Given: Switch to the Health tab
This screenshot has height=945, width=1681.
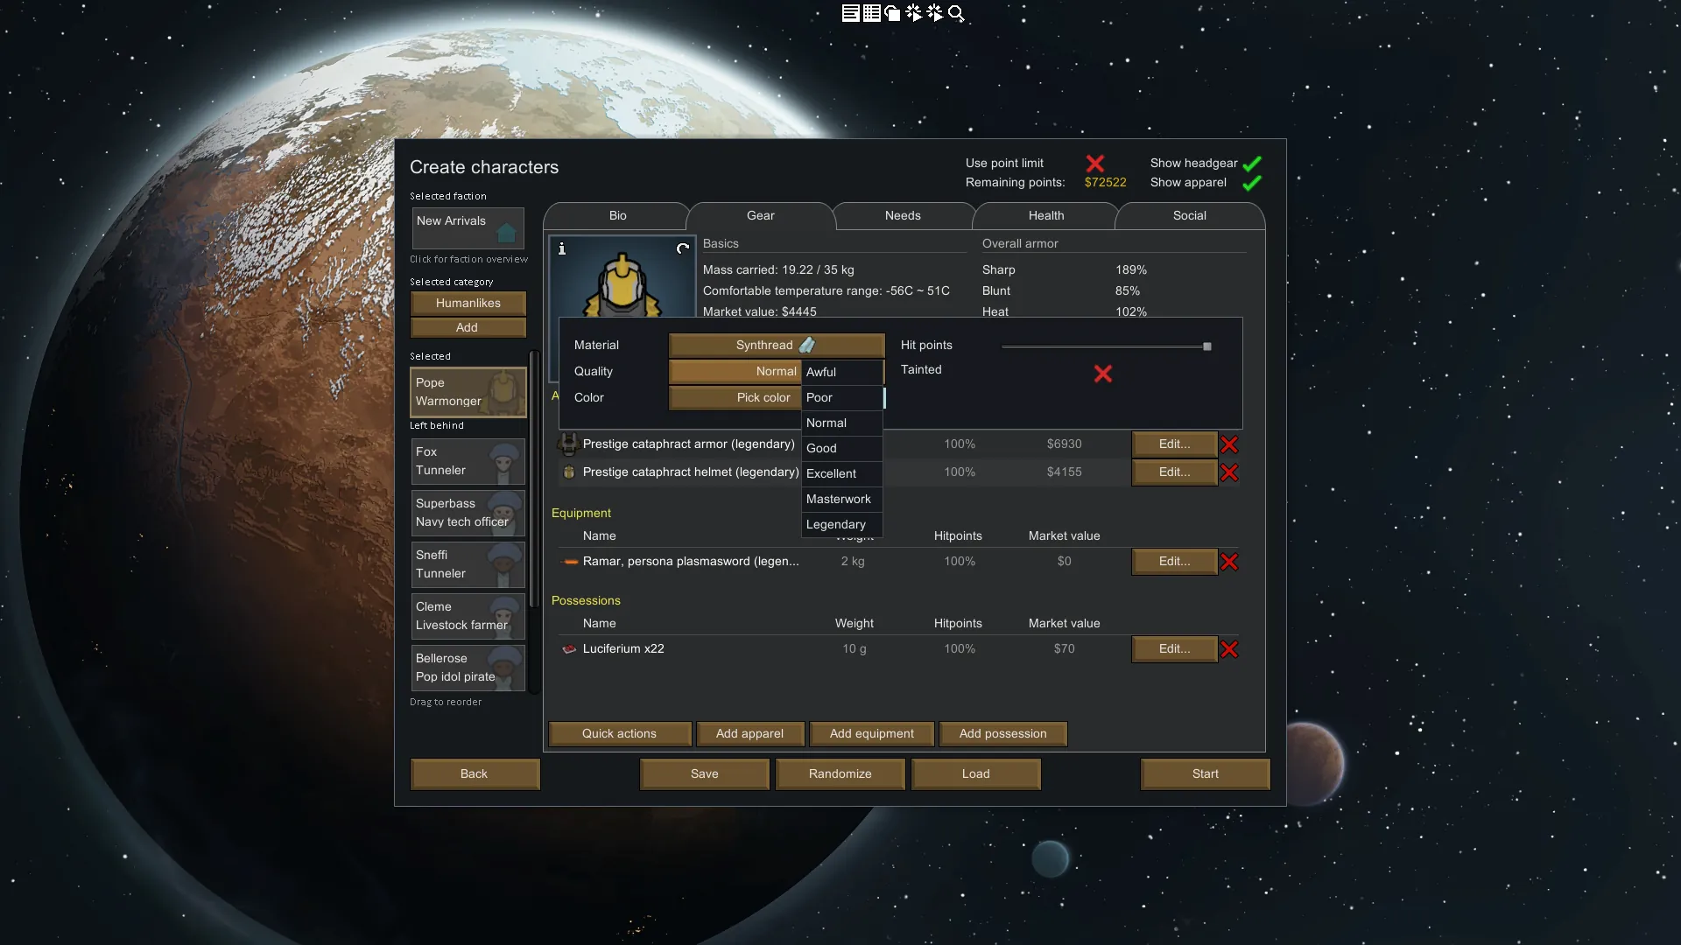Looking at the screenshot, I should click(x=1046, y=216).
